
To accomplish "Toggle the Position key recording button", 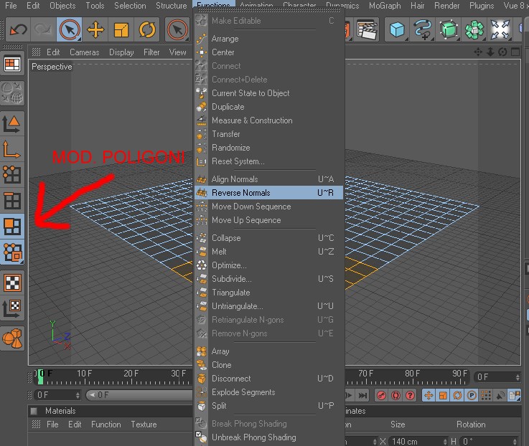I will click(x=429, y=395).
